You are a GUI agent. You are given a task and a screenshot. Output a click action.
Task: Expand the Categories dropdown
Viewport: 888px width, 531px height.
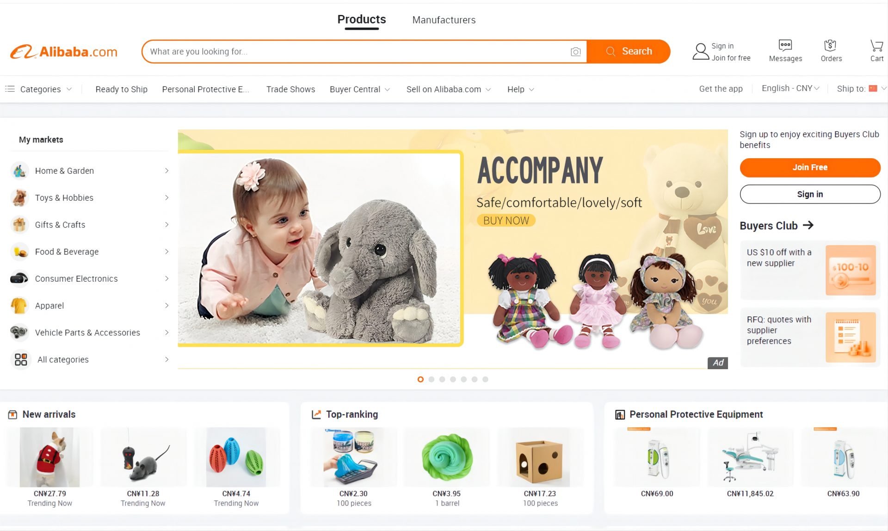pyautogui.click(x=39, y=89)
